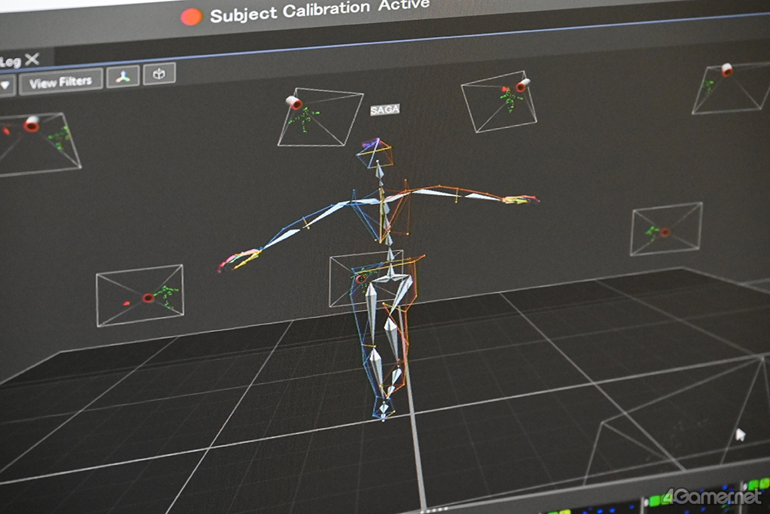This screenshot has width=770, height=514.
Task: Select the camera at the far top-left
Action: click(x=32, y=124)
